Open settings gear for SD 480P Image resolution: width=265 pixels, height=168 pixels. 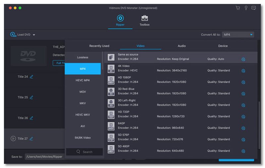243,151
